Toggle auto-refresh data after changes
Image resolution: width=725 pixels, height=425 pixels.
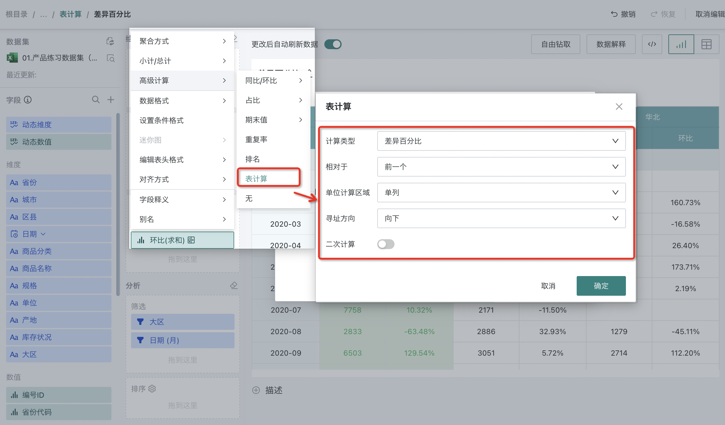(x=333, y=44)
